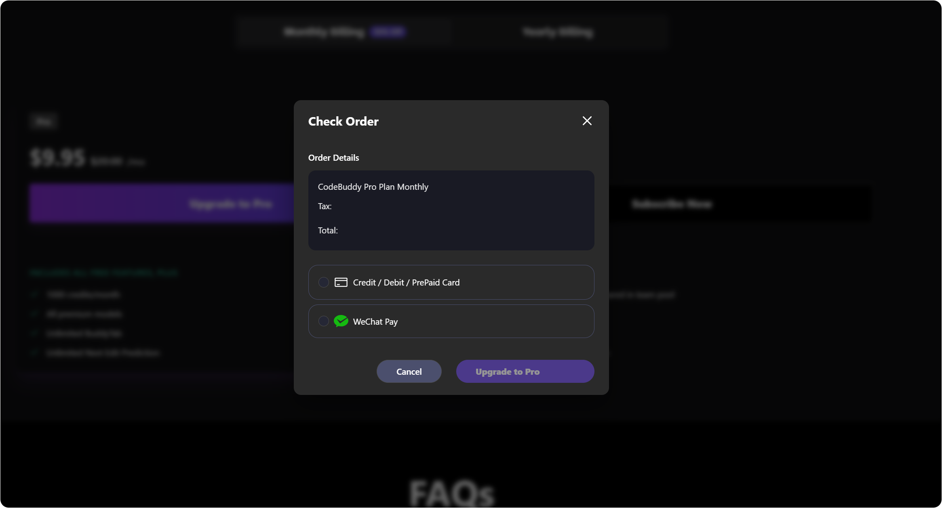Click the credit card icon
The image size is (942, 508).
[x=341, y=282]
